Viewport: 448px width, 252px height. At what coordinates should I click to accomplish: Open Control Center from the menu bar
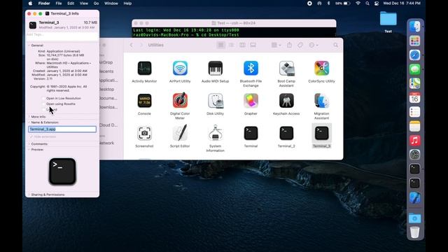coord(377,3)
